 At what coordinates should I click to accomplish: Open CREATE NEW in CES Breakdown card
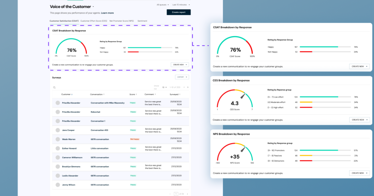pos(359,120)
